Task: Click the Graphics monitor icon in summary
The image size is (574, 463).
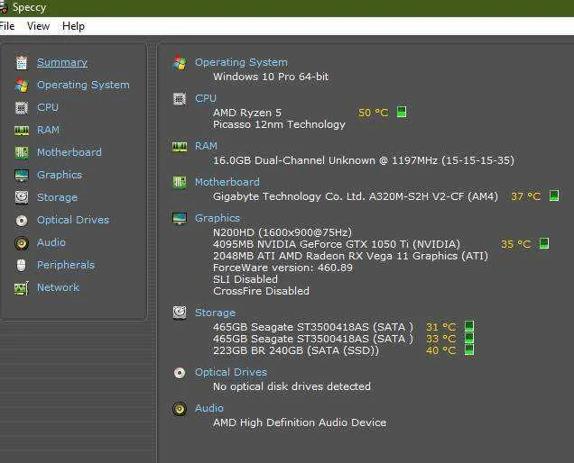Action: pos(180,218)
